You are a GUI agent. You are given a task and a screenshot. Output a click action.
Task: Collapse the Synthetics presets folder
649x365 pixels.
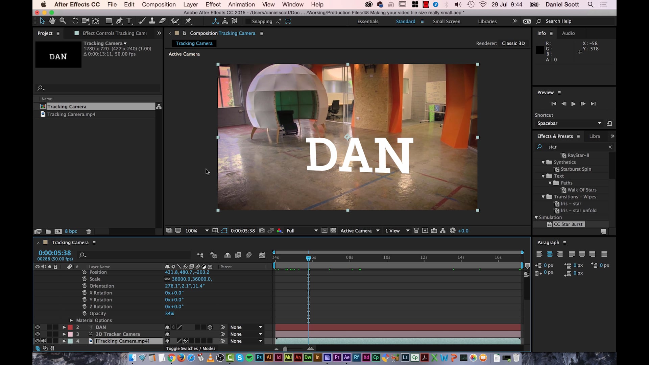[x=543, y=162]
